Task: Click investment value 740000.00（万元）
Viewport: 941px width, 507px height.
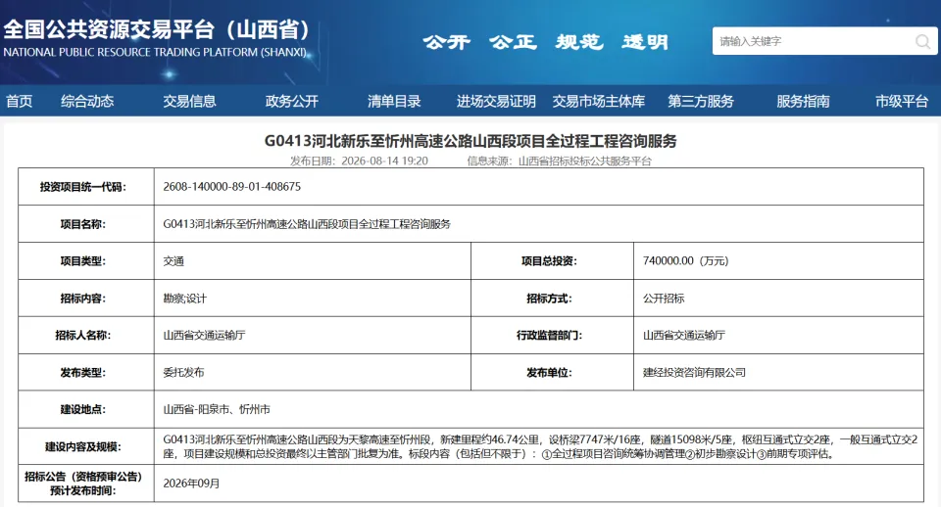Action: point(685,260)
